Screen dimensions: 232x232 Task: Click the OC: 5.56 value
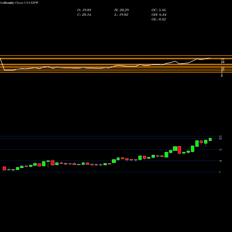pyautogui.click(x=159, y=10)
